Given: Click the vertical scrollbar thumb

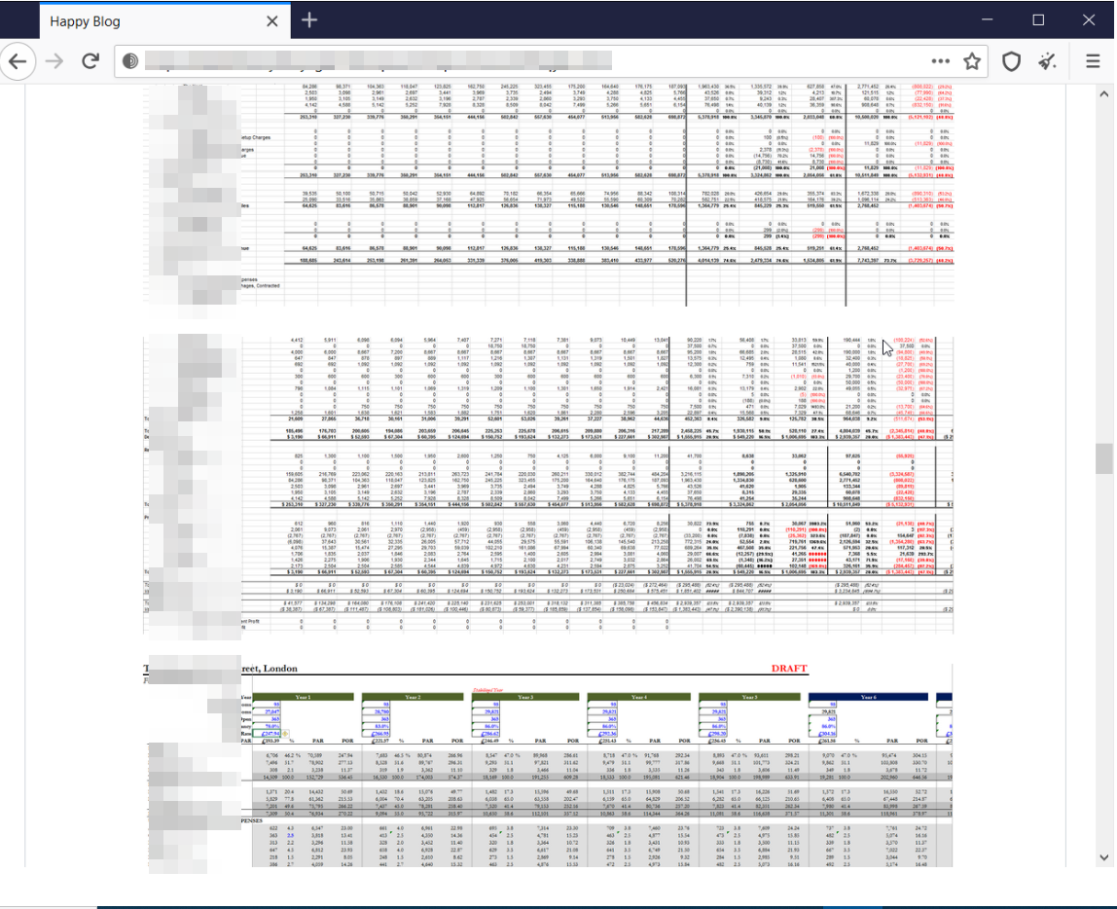Looking at the screenshot, I should 1103,457.
